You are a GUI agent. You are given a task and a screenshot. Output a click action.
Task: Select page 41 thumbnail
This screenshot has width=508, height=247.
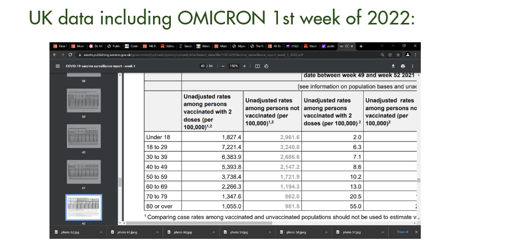click(x=84, y=172)
